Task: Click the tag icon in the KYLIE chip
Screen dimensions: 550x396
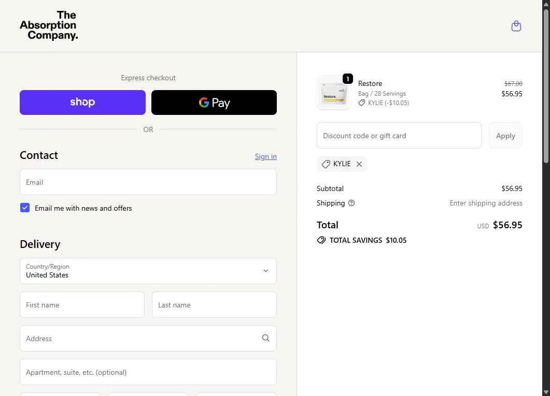Action: pyautogui.click(x=326, y=164)
